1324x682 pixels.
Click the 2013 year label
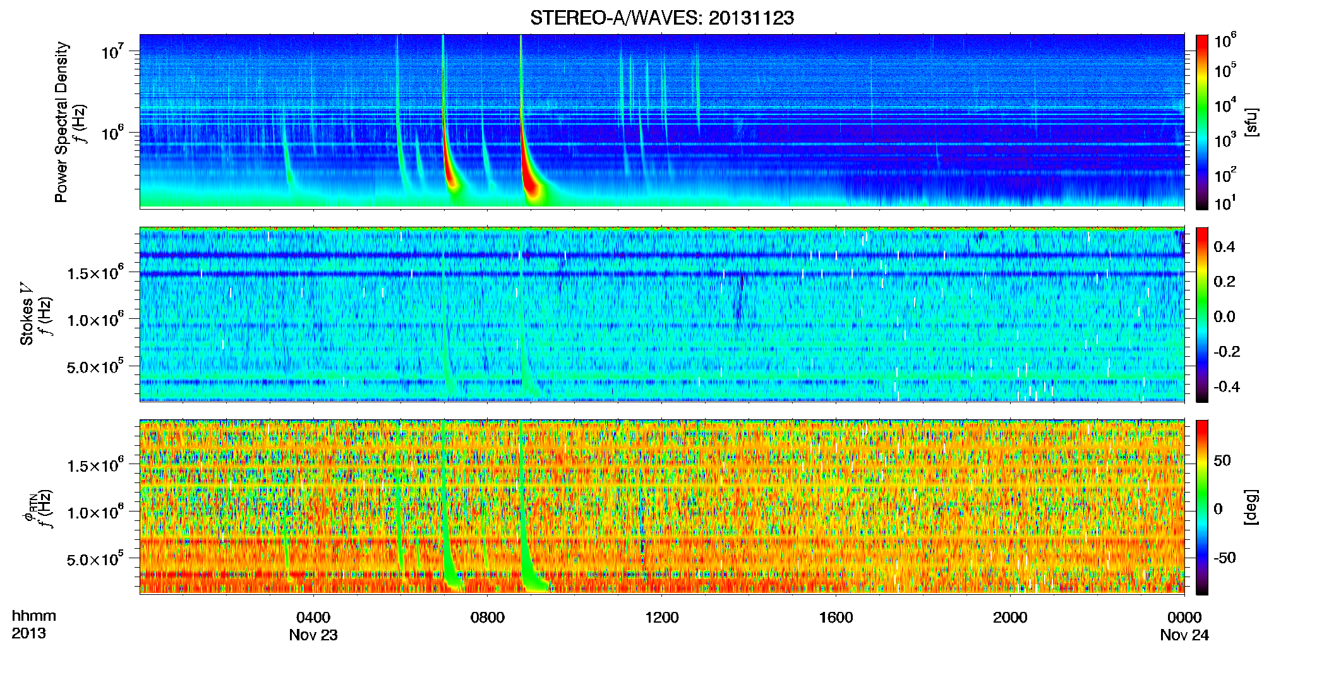coord(28,633)
